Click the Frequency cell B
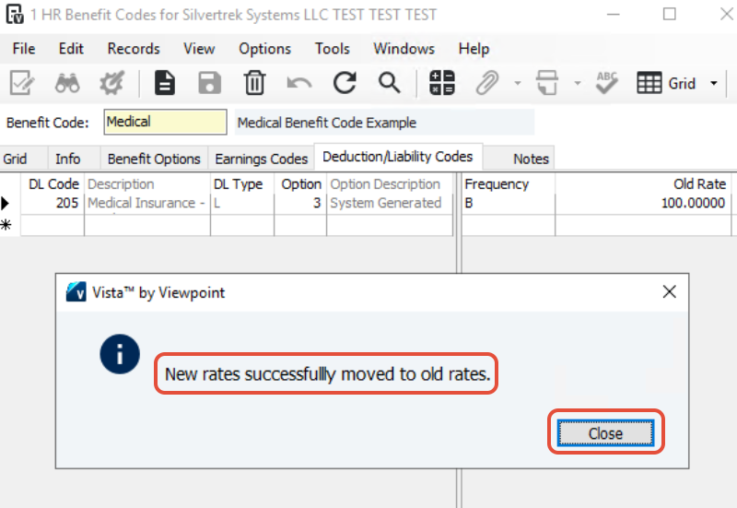 (x=509, y=203)
